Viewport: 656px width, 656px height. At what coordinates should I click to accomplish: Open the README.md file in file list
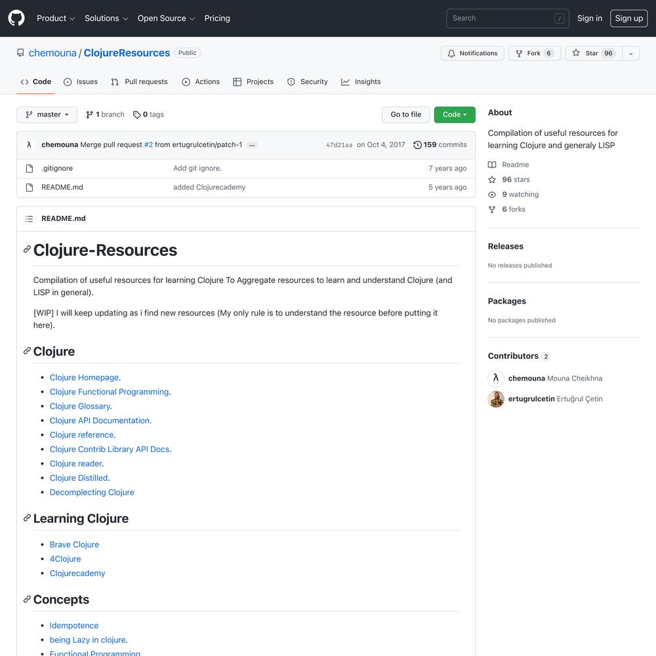click(x=62, y=188)
